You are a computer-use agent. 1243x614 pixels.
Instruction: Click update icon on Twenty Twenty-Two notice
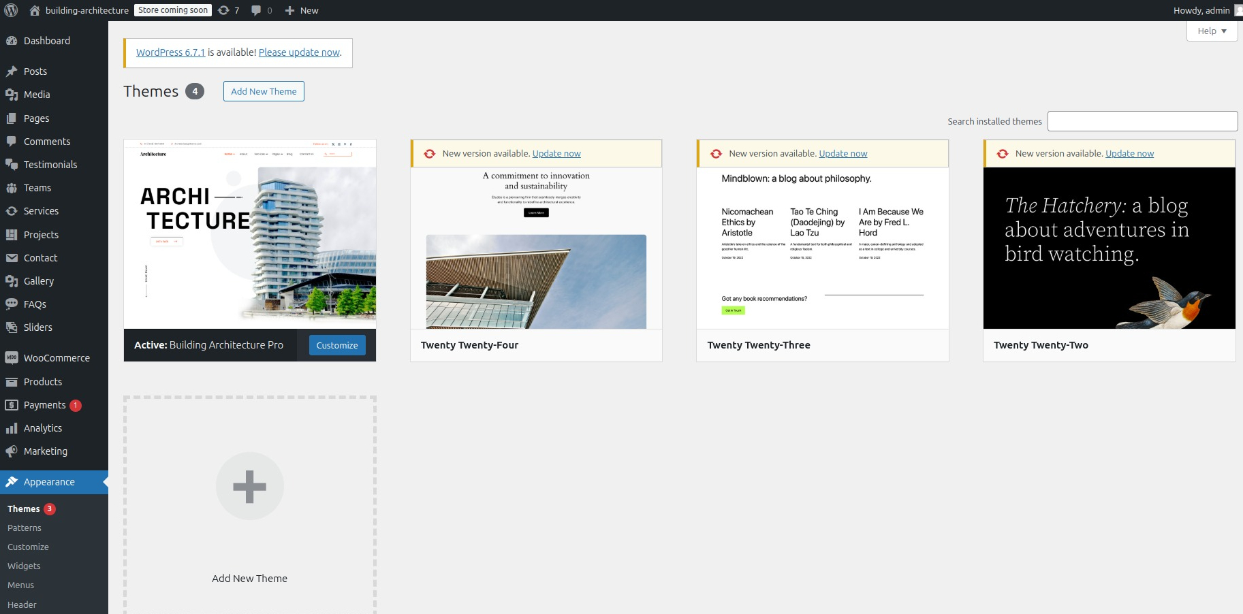click(1003, 154)
